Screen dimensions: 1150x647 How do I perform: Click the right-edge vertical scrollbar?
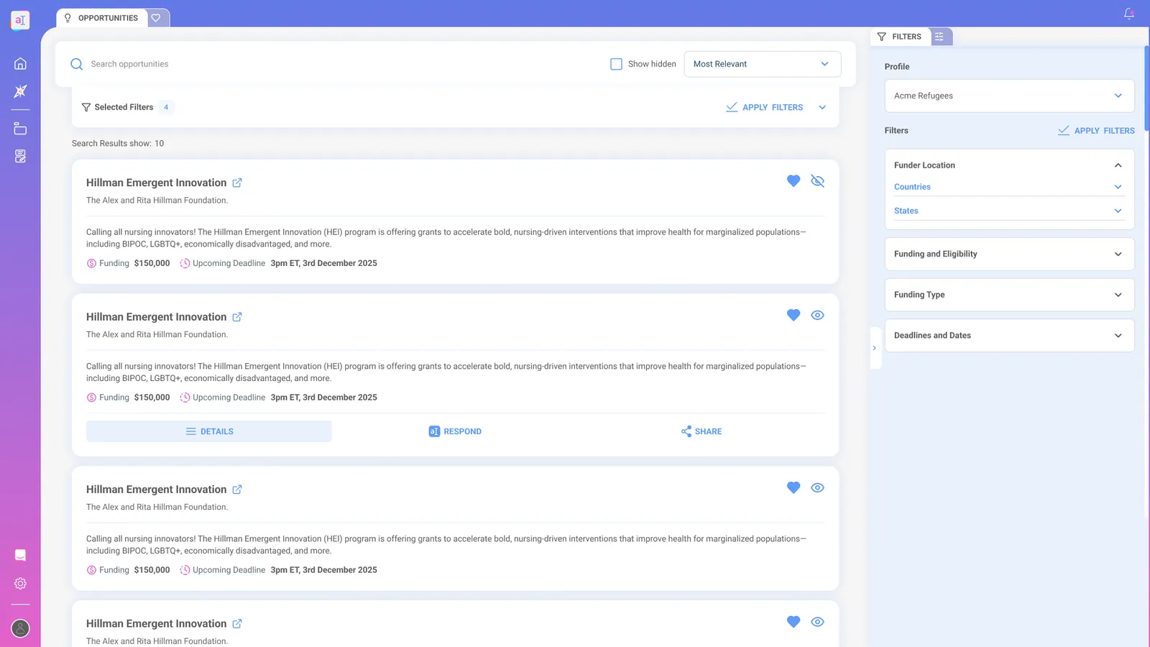pyautogui.click(x=1146, y=88)
